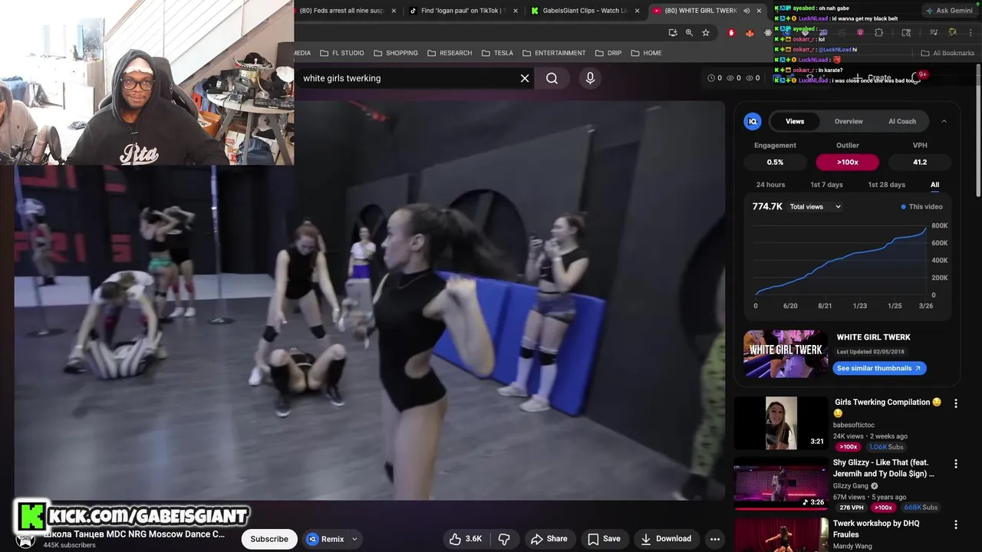
Task: Bookmark this page with the star icon
Action: coord(706,32)
